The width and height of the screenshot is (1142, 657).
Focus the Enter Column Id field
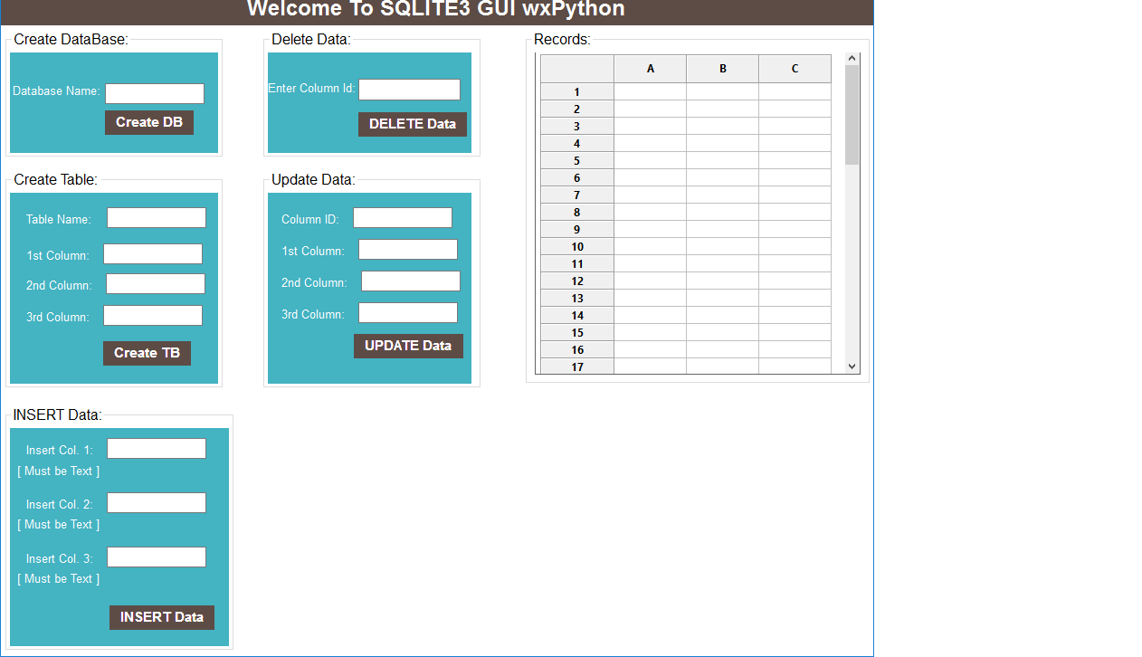409,89
